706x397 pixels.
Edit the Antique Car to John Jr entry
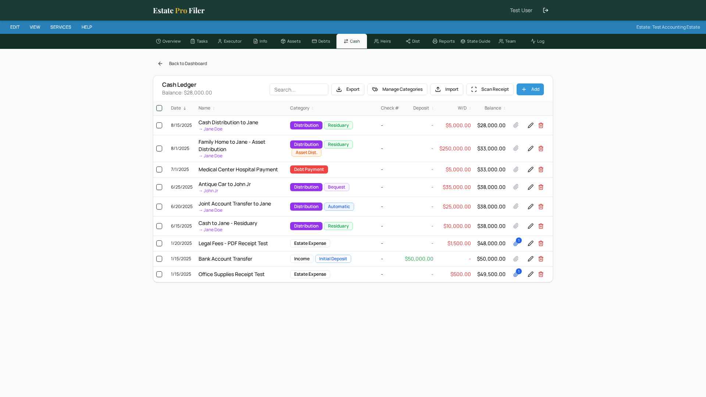click(x=531, y=187)
